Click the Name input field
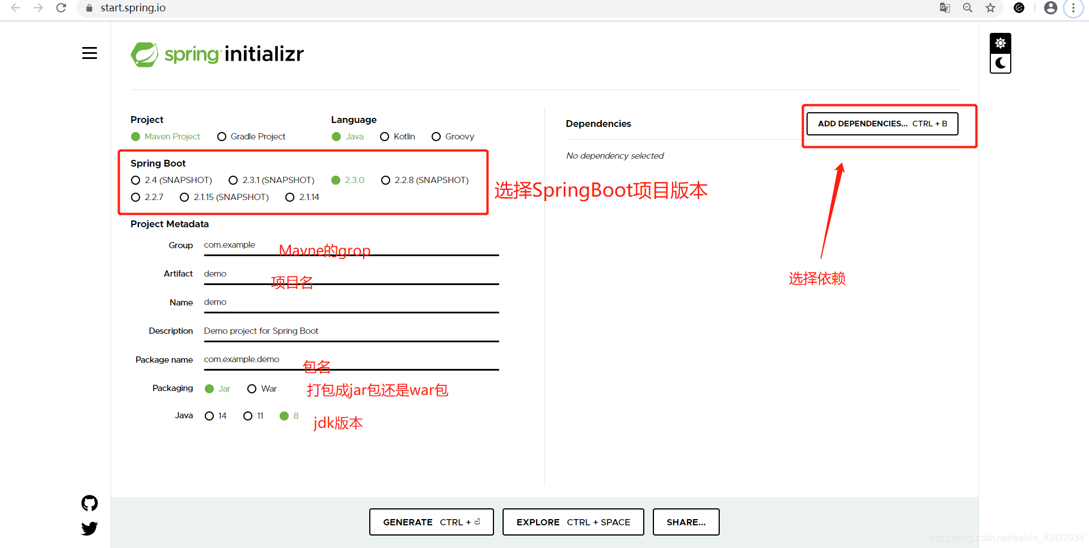This screenshot has width=1089, height=548. [351, 303]
